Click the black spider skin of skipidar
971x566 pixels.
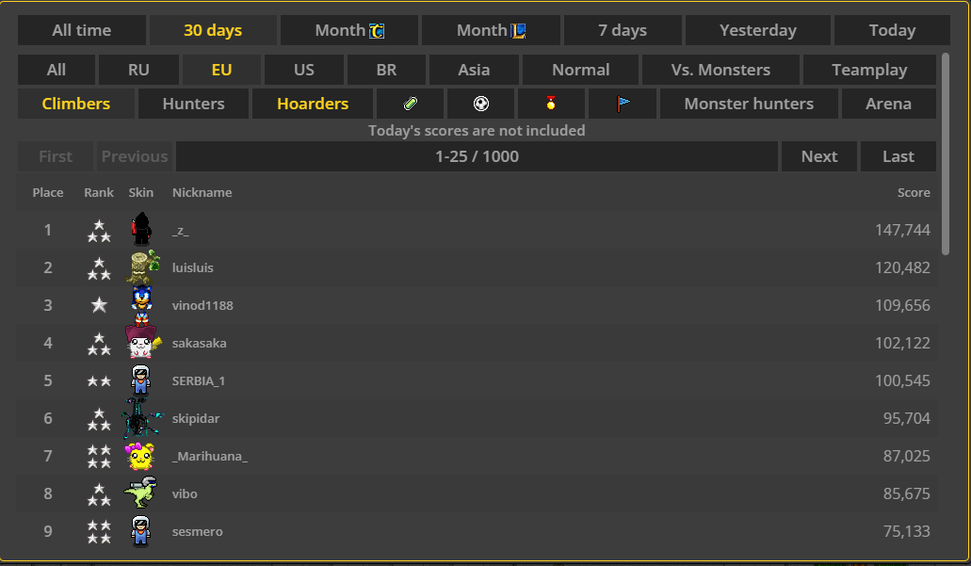coord(141,418)
